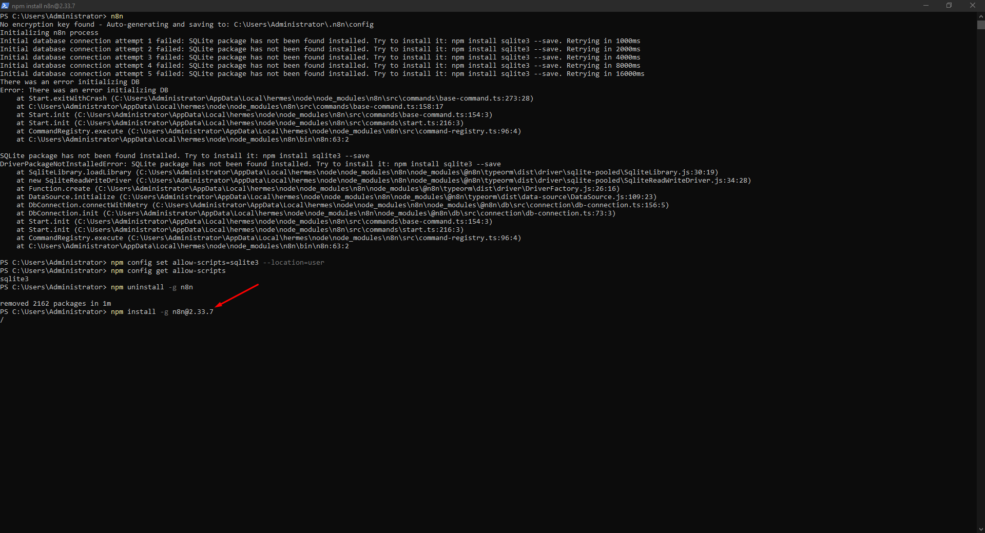Close the PowerShell window
Screen dimensions: 985x533
click(973, 6)
